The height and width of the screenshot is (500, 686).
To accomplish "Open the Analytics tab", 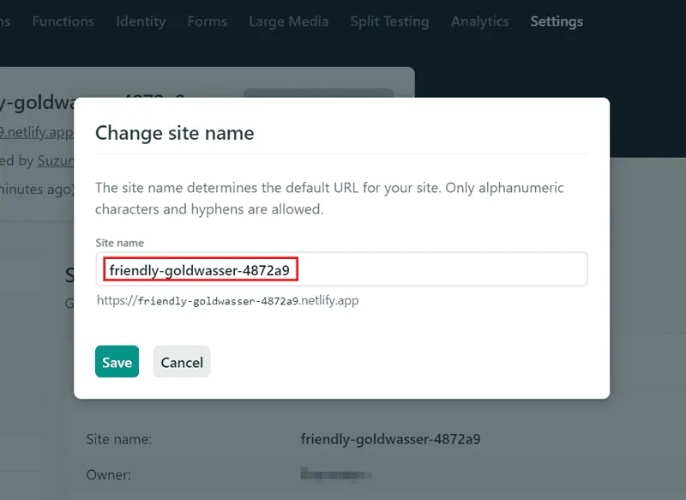I will click(480, 21).
